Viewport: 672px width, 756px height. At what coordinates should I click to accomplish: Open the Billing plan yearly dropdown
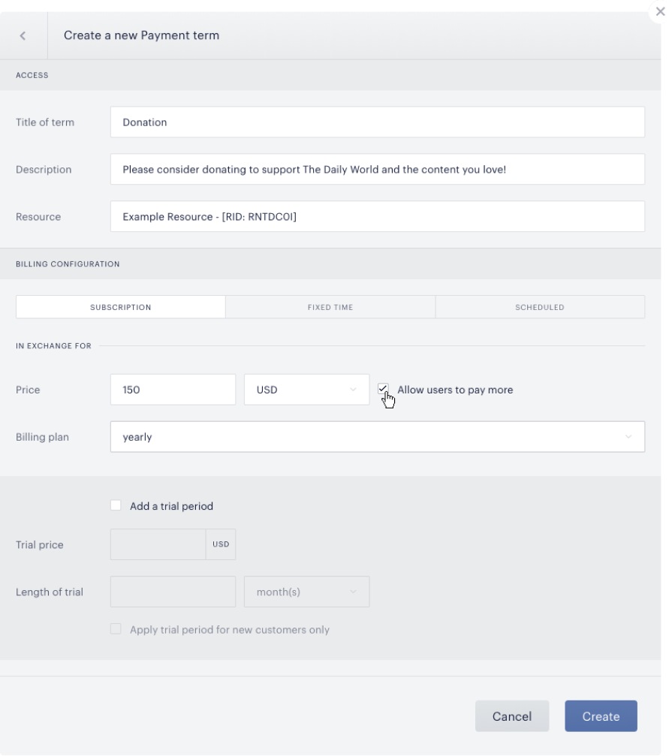pos(378,437)
